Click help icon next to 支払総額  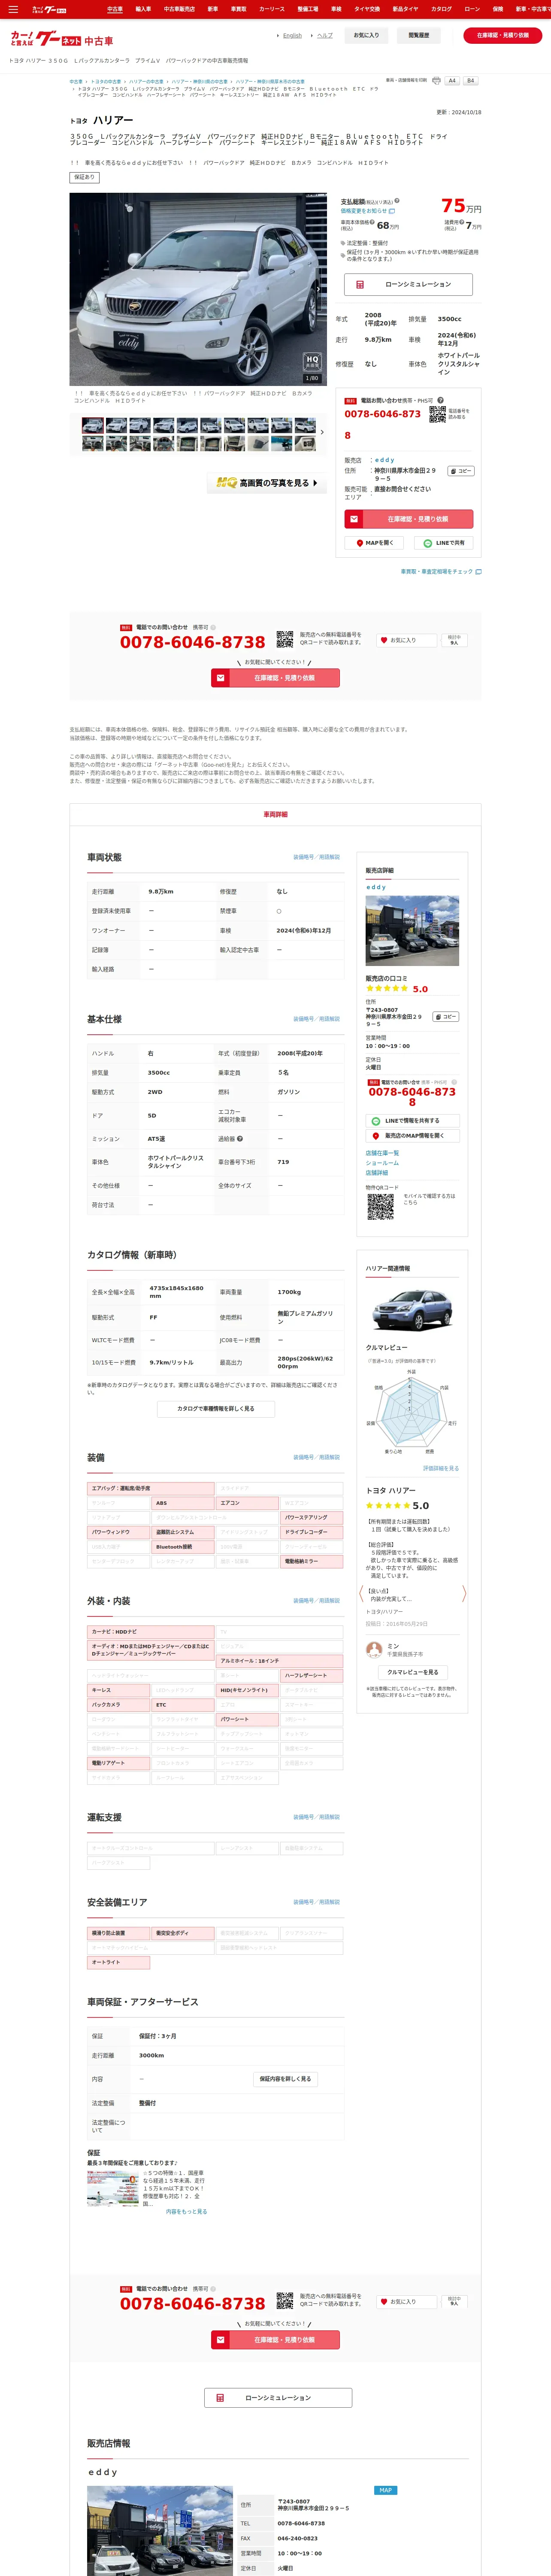pyautogui.click(x=396, y=202)
